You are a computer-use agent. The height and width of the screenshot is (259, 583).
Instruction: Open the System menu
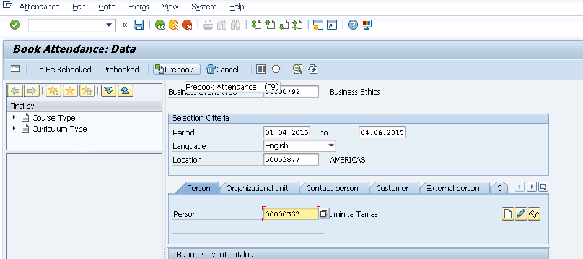(x=204, y=7)
